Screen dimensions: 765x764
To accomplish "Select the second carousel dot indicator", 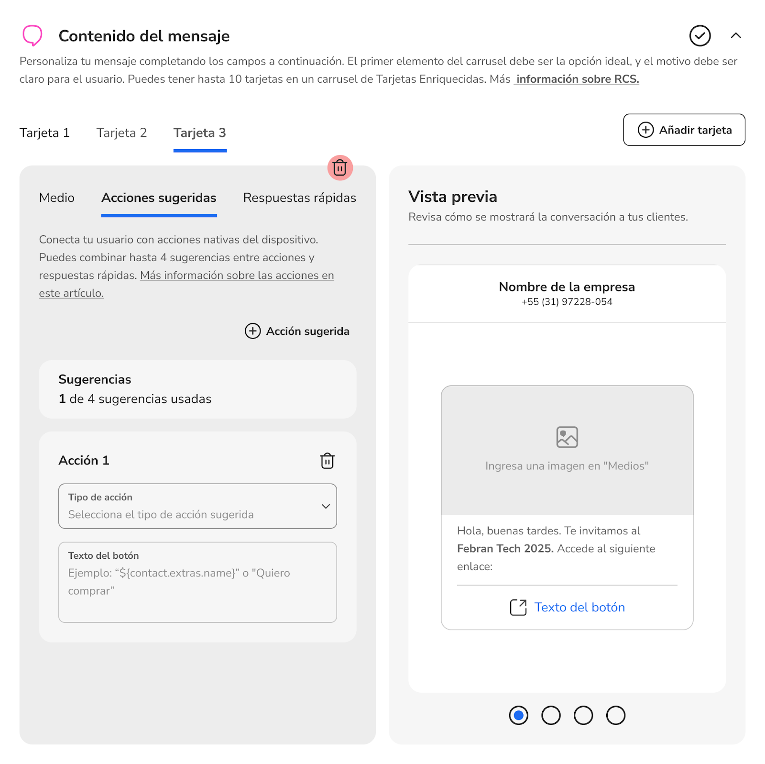I will 551,716.
